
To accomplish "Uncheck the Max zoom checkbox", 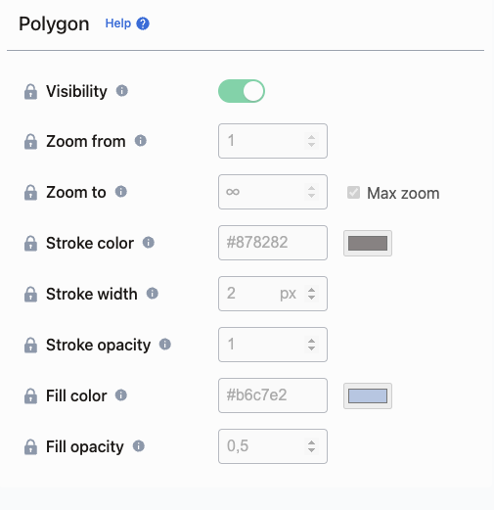I will tap(353, 193).
